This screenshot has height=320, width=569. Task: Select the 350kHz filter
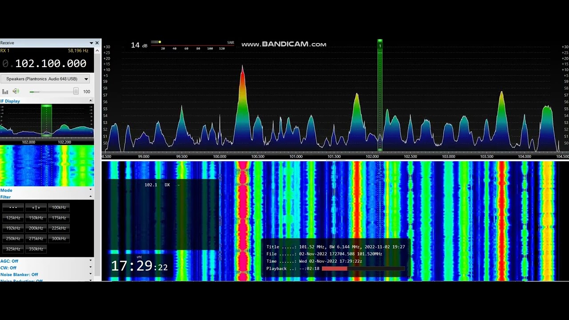[x=36, y=249]
